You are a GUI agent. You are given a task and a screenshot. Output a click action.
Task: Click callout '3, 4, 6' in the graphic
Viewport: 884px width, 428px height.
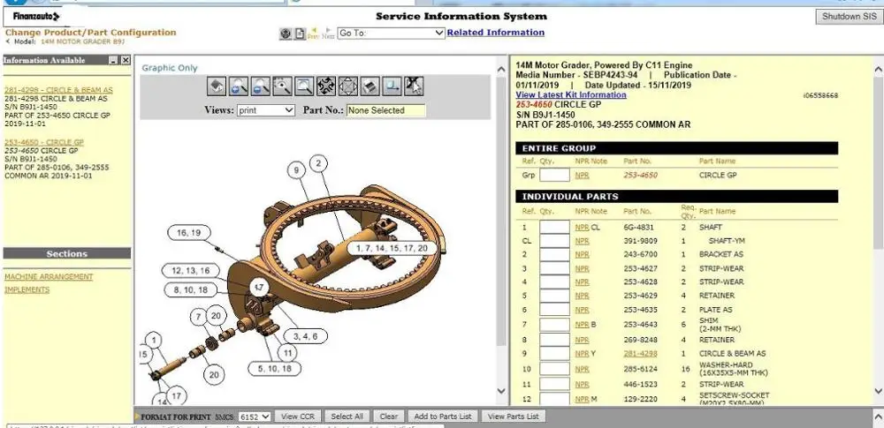305,336
